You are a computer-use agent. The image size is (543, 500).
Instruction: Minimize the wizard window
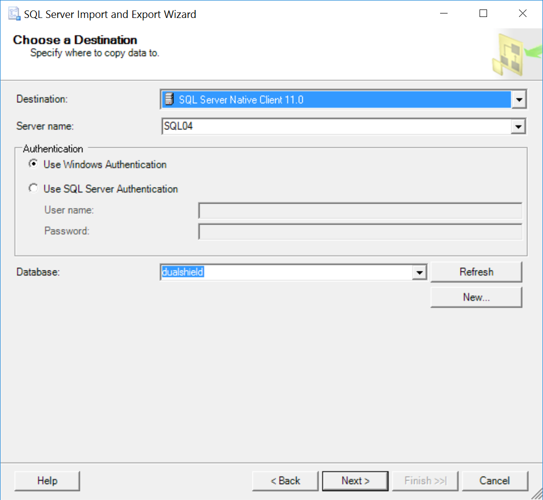click(x=444, y=13)
